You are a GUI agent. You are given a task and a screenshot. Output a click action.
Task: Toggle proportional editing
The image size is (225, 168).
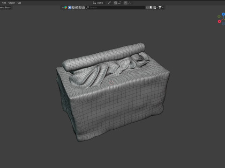pos(126,3)
